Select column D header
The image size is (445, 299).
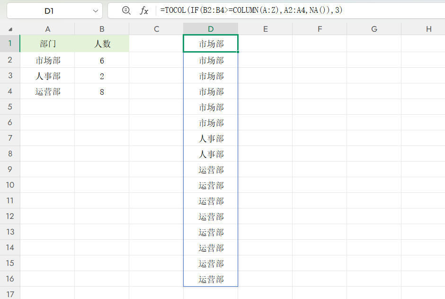[x=211, y=29]
